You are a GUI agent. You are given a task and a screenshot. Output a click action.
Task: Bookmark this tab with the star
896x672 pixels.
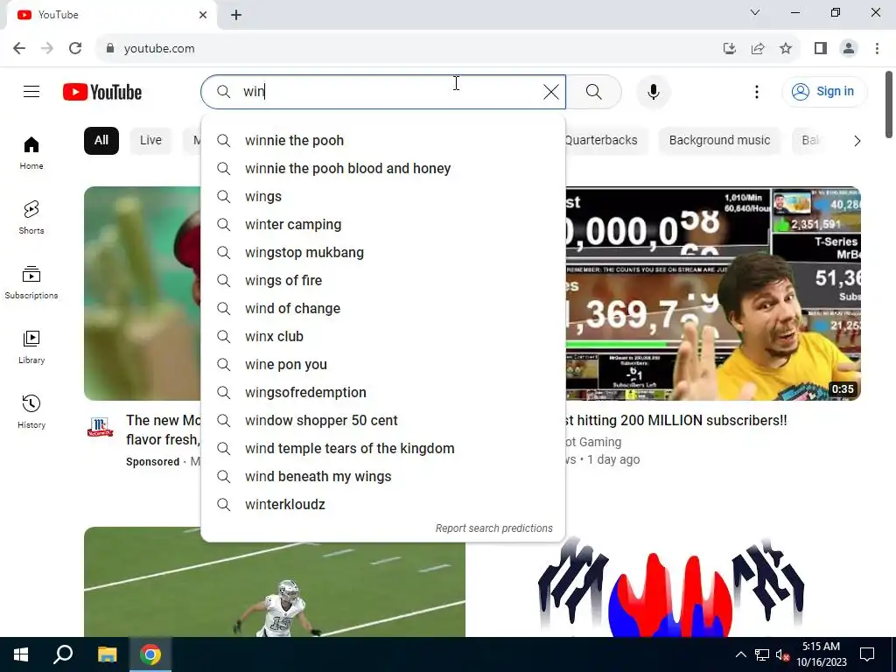click(x=786, y=49)
